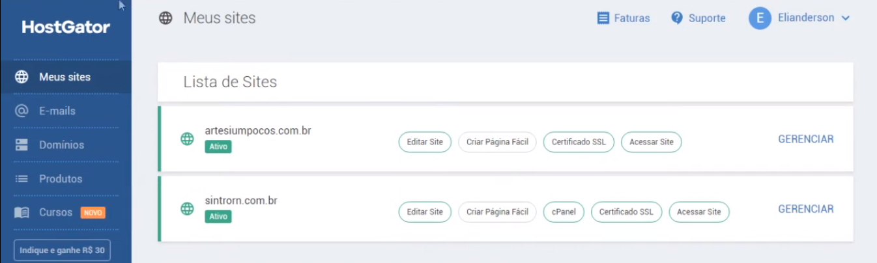Click globe icon next to sintrorn.com.br
The width and height of the screenshot is (877, 263).
pyautogui.click(x=187, y=208)
